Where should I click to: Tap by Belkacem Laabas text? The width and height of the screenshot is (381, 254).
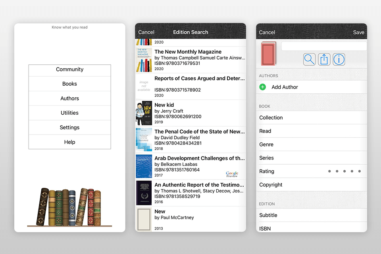pos(176,164)
